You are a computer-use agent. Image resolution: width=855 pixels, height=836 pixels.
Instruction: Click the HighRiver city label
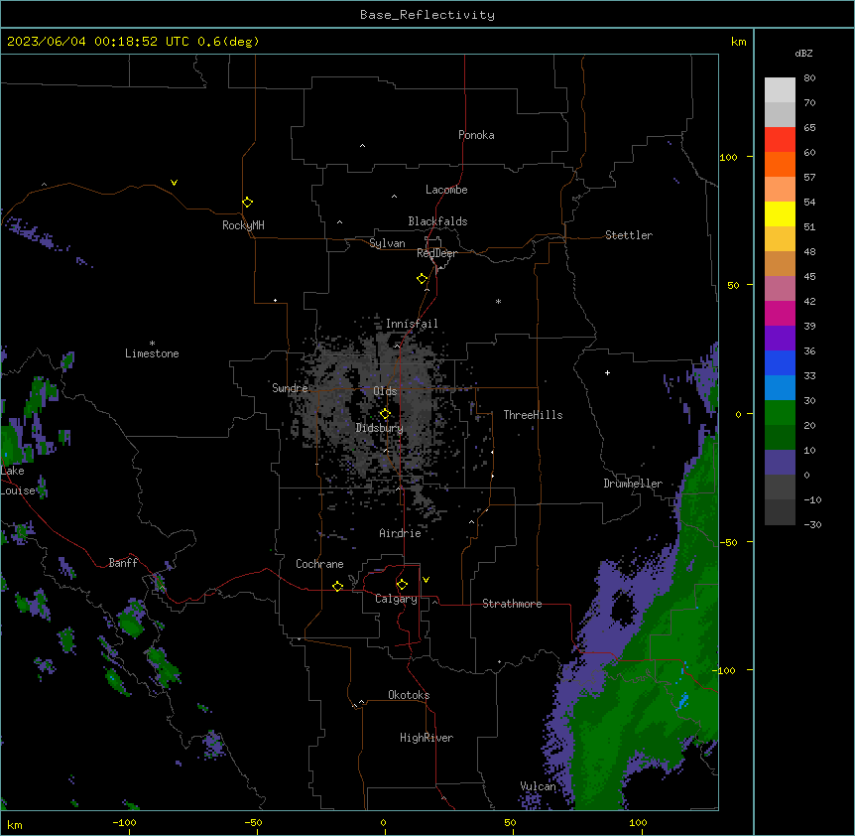tap(427, 738)
